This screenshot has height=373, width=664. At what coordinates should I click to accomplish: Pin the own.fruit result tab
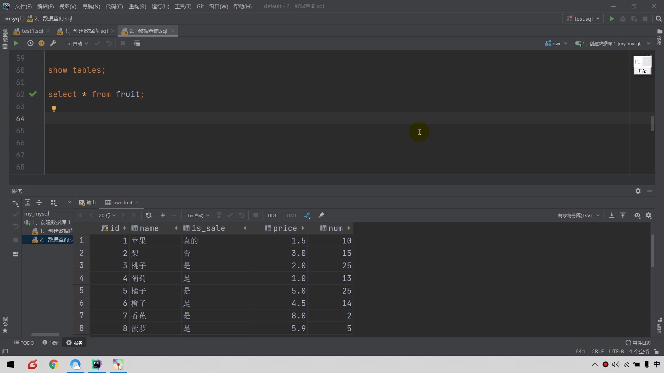click(321, 216)
